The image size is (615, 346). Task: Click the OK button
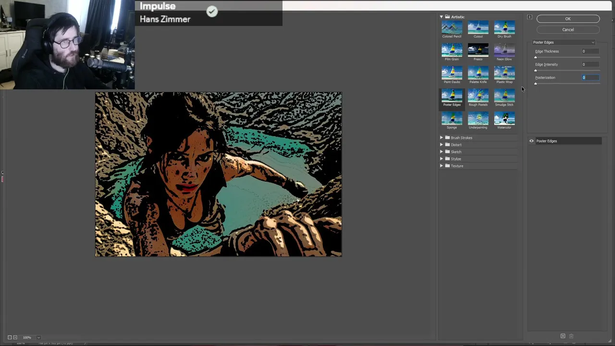(568, 19)
